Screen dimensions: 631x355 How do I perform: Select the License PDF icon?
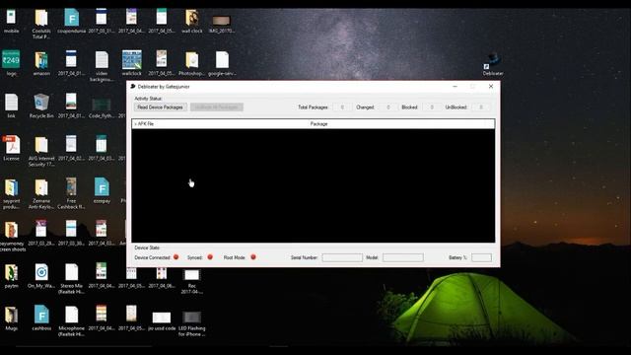(11, 148)
